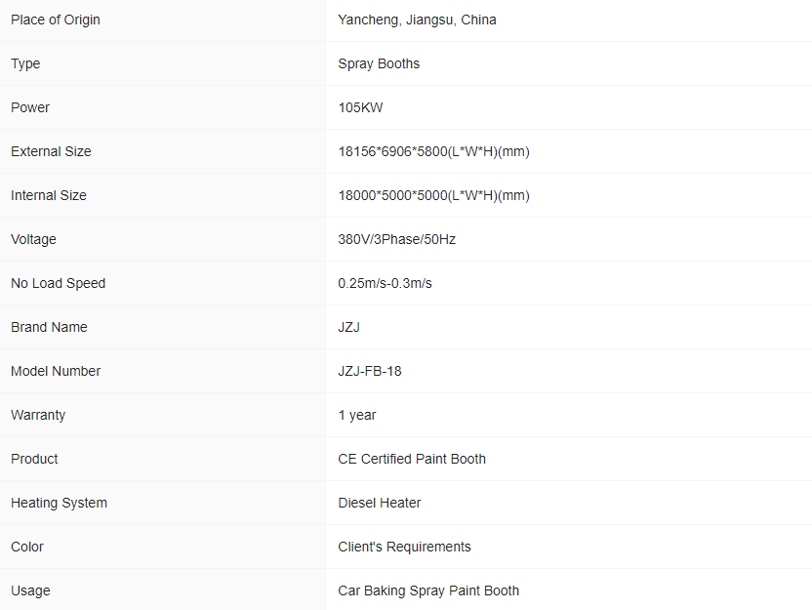Click the Heating System label
The width and height of the screenshot is (812, 610).
coord(59,503)
